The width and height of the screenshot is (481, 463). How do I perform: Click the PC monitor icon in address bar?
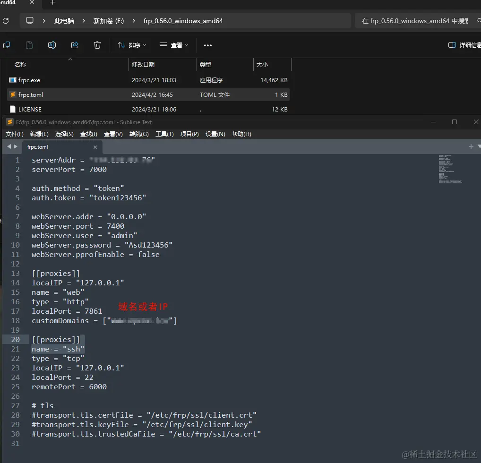point(30,21)
